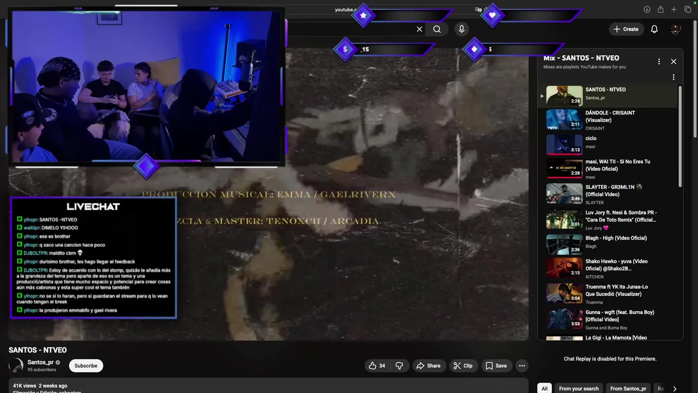This screenshot has width=698, height=393.
Task: Click the Mix playlist panel scrollbar
Action: tap(680, 136)
